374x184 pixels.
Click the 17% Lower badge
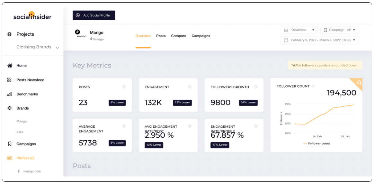[x=220, y=145]
